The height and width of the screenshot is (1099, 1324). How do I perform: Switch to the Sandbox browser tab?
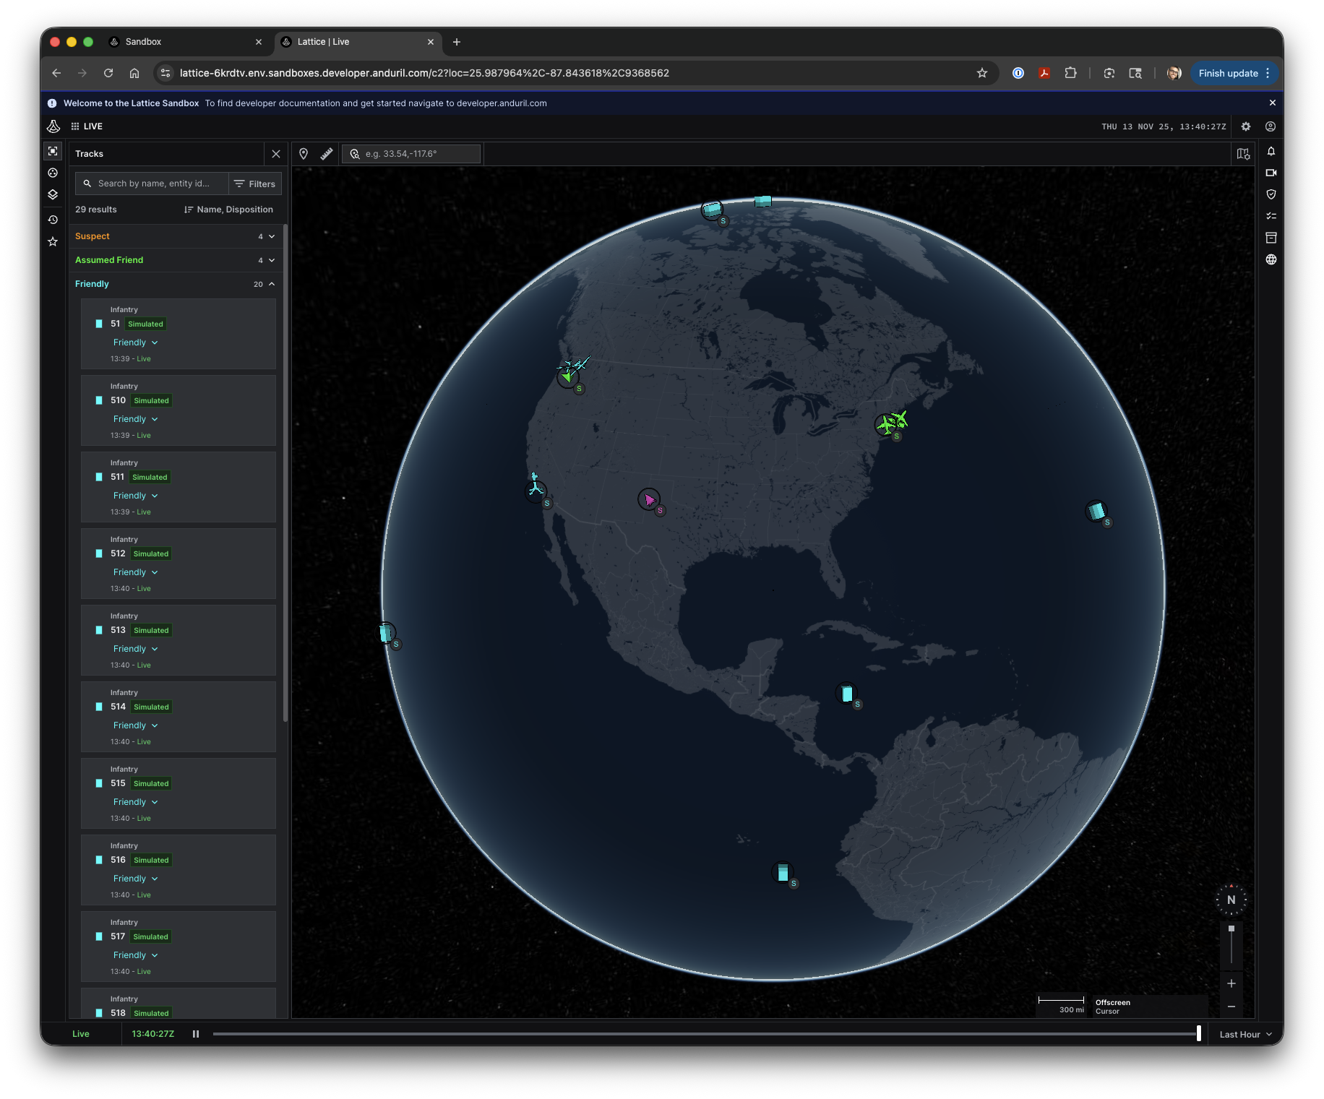(186, 42)
